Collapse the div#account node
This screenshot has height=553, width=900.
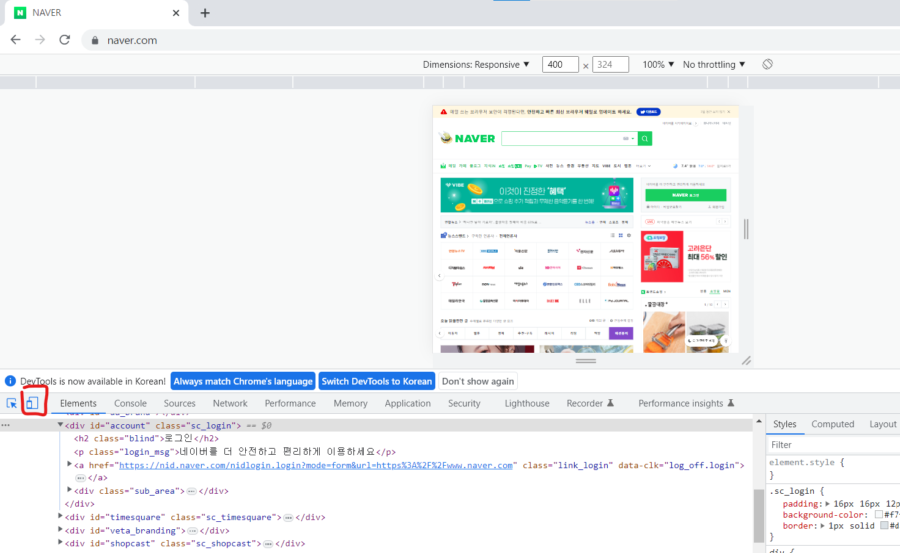pyautogui.click(x=61, y=425)
